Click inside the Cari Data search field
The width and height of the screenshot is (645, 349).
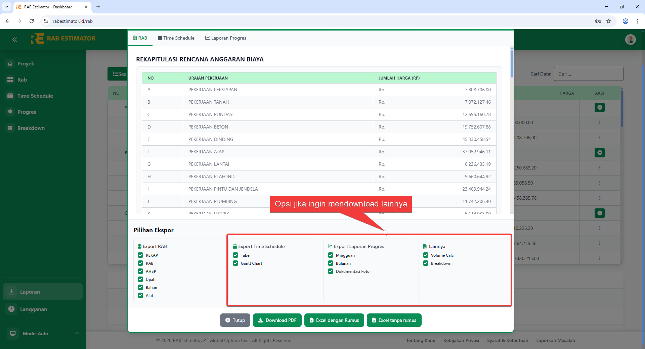589,74
